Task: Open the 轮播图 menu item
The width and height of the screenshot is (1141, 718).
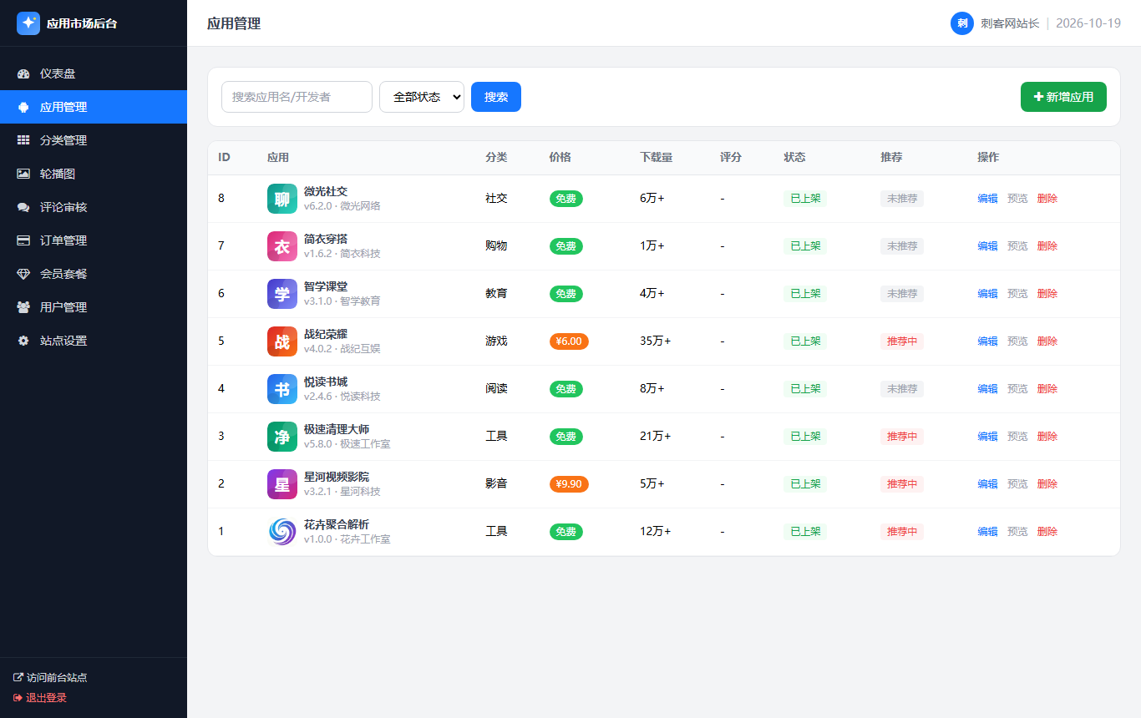Action: tap(94, 174)
